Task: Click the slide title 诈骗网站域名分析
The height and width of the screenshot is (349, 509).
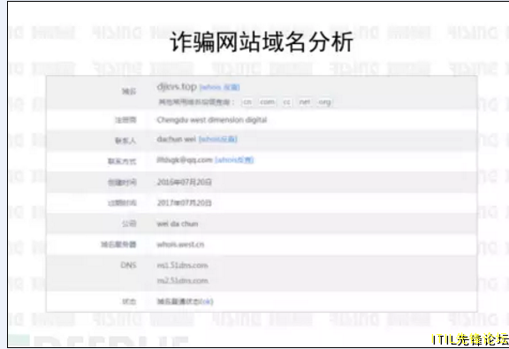Action: pyautogui.click(x=262, y=42)
